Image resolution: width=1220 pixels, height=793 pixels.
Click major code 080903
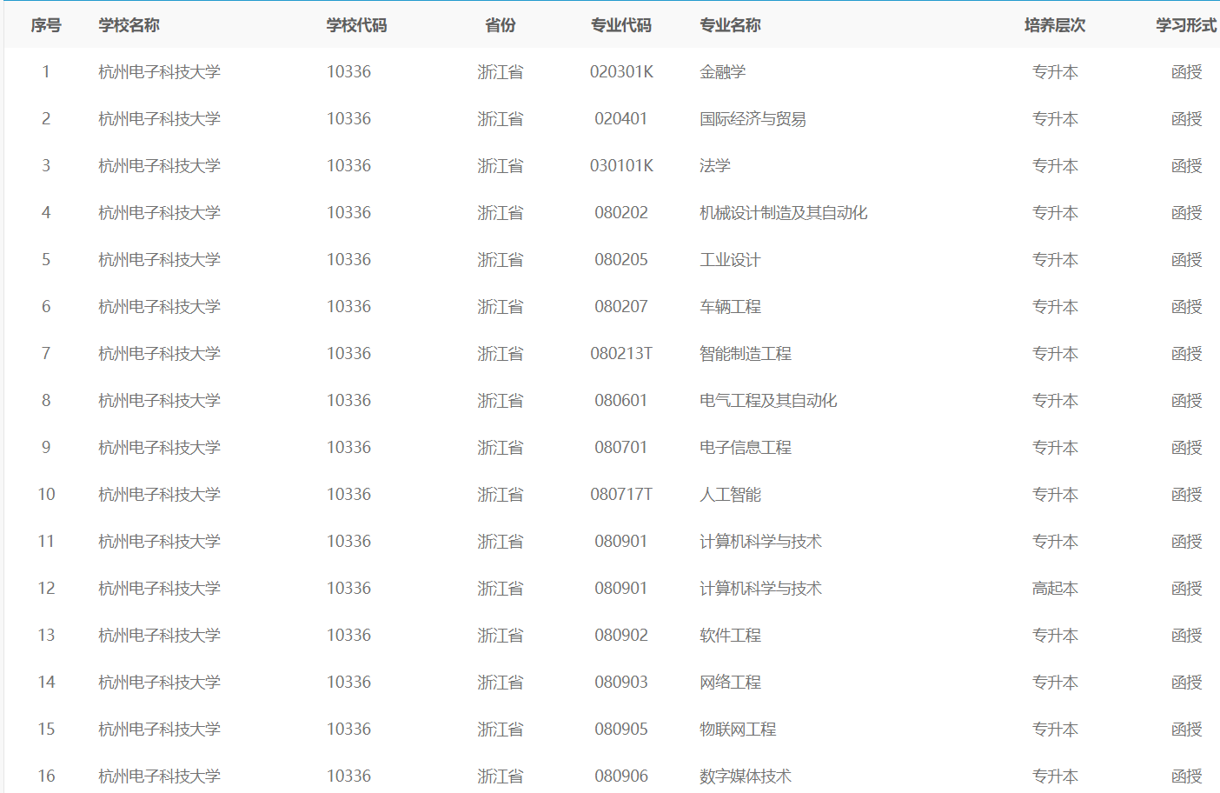point(621,683)
